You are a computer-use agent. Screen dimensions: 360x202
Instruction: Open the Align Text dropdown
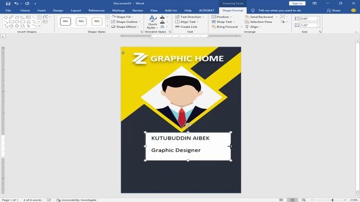(187, 22)
